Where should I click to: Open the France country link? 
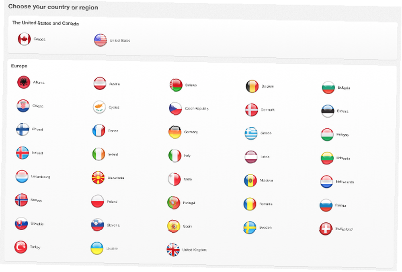coord(113,131)
